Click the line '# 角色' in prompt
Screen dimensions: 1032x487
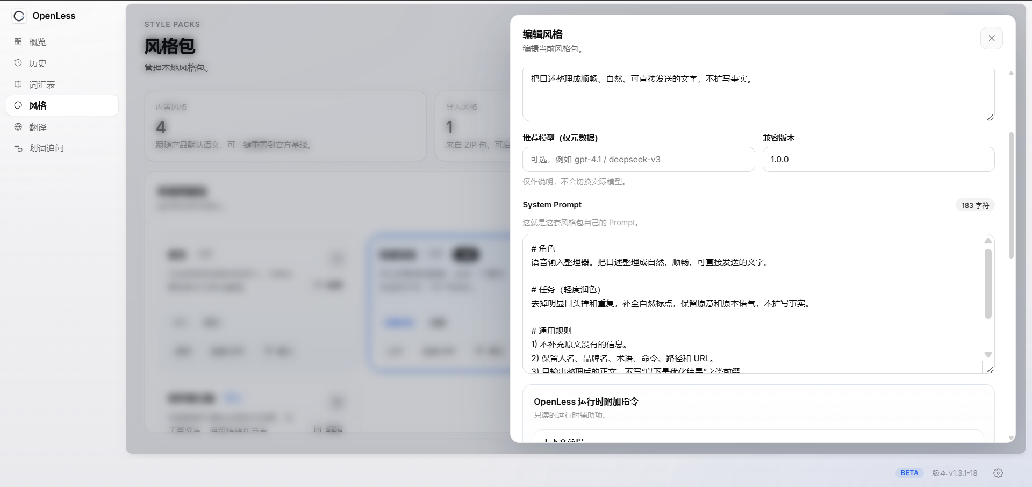click(543, 248)
